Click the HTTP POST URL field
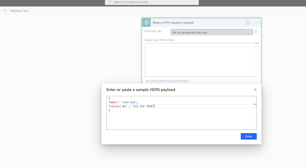 click(211, 32)
